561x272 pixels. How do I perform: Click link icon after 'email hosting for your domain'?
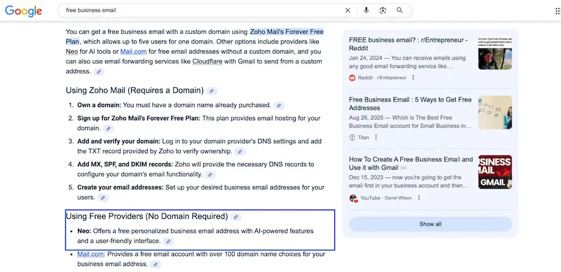[x=108, y=129]
